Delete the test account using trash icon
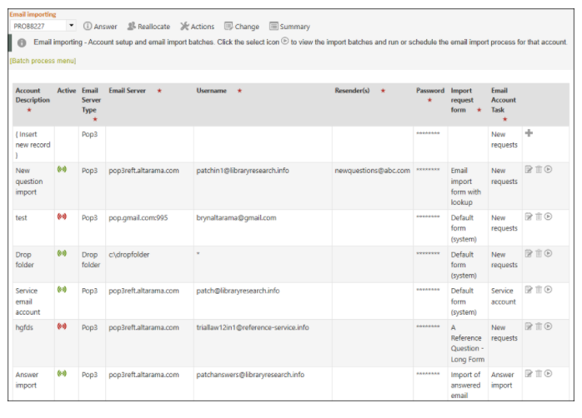Image resolution: width=582 pixels, height=418 pixels. pyautogui.click(x=539, y=216)
